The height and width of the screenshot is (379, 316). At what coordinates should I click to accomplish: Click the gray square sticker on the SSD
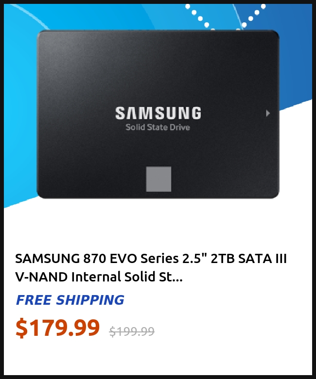tap(158, 179)
